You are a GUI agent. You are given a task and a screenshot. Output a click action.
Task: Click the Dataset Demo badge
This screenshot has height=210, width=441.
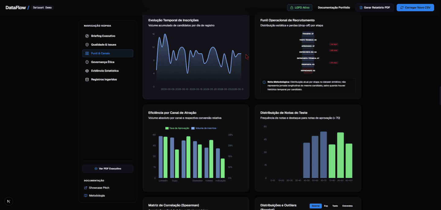point(42,8)
